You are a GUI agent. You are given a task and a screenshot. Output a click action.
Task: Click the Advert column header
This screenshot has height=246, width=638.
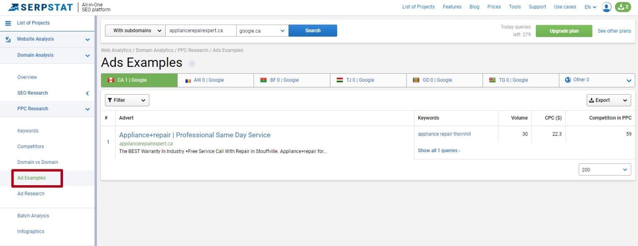126,118
